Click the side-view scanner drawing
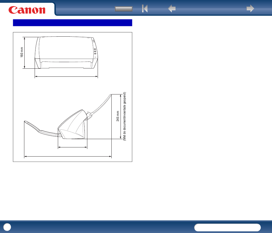 click(x=68, y=116)
